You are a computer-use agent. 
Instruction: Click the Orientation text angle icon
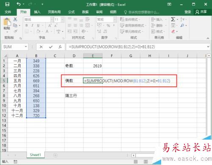tap(84, 31)
